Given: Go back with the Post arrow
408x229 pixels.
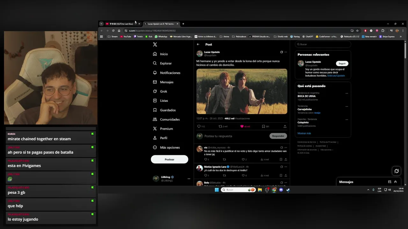Looking at the screenshot, I should click(x=198, y=45).
